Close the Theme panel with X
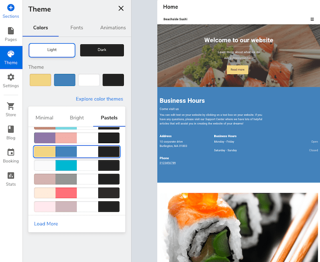This screenshot has height=262, width=320. coord(121,8)
